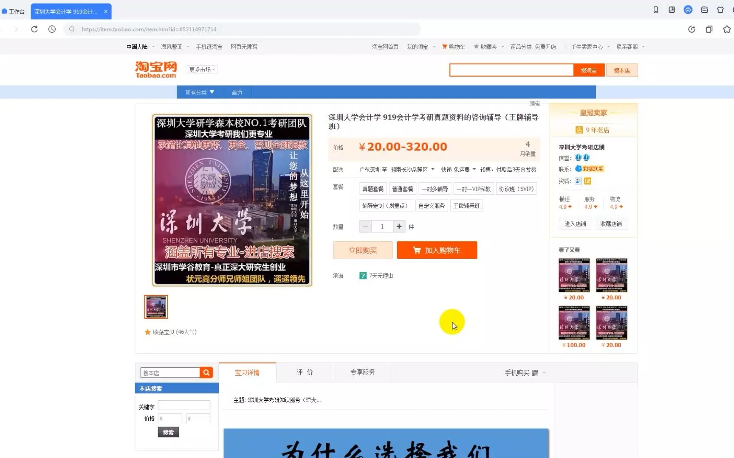This screenshot has height=458, width=734.
Task: Click the favorites star icon at right
Action: coord(727,29)
